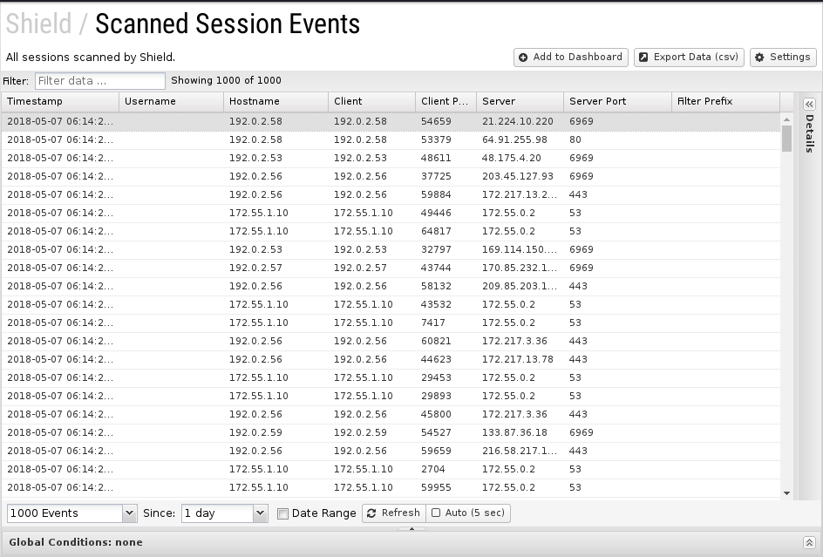Sort by Server column header
The image size is (823, 557).
click(520, 102)
